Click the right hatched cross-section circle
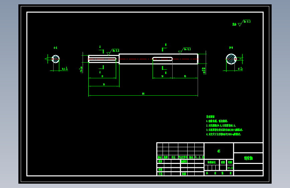Screen dimensions: 290x188 click(x=231, y=59)
